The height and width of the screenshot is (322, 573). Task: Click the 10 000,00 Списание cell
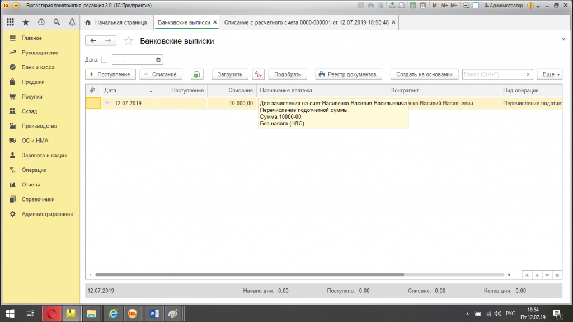click(x=232, y=103)
